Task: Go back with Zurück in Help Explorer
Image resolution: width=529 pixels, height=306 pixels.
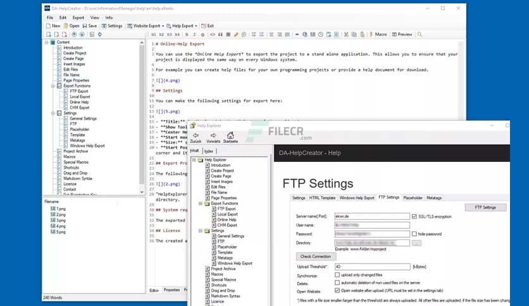Action: tap(196, 138)
